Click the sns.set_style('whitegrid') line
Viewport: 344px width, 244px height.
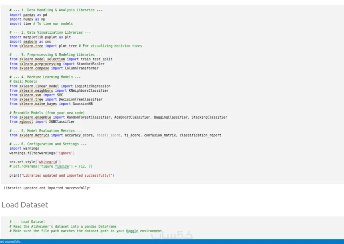[35, 162]
